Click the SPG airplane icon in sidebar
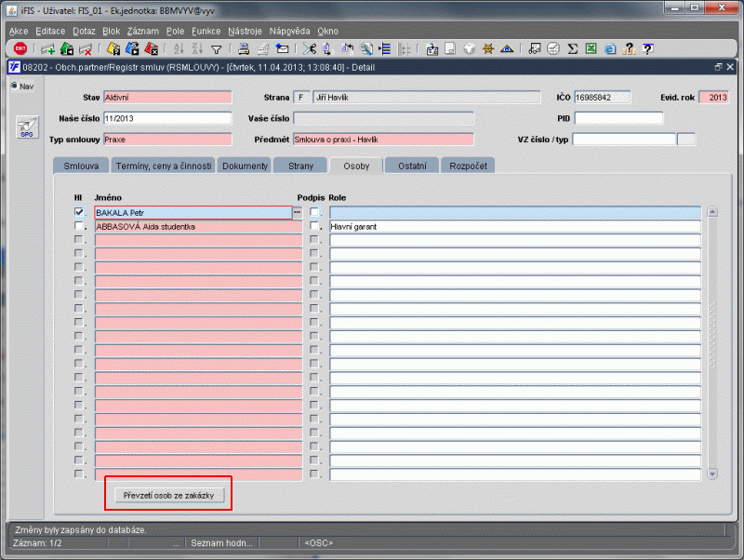The image size is (744, 560). pos(27,127)
